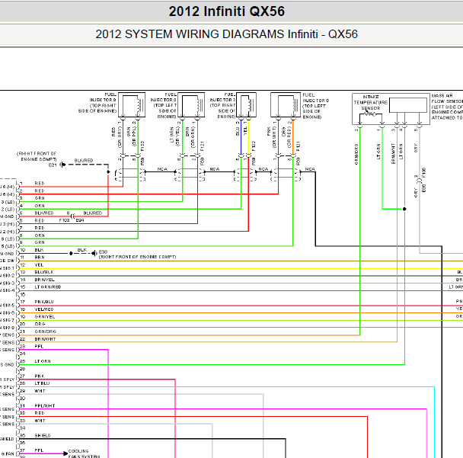463x458 pixels.
Task: Click the pin 1 'RED' wire label
Action: [40, 183]
